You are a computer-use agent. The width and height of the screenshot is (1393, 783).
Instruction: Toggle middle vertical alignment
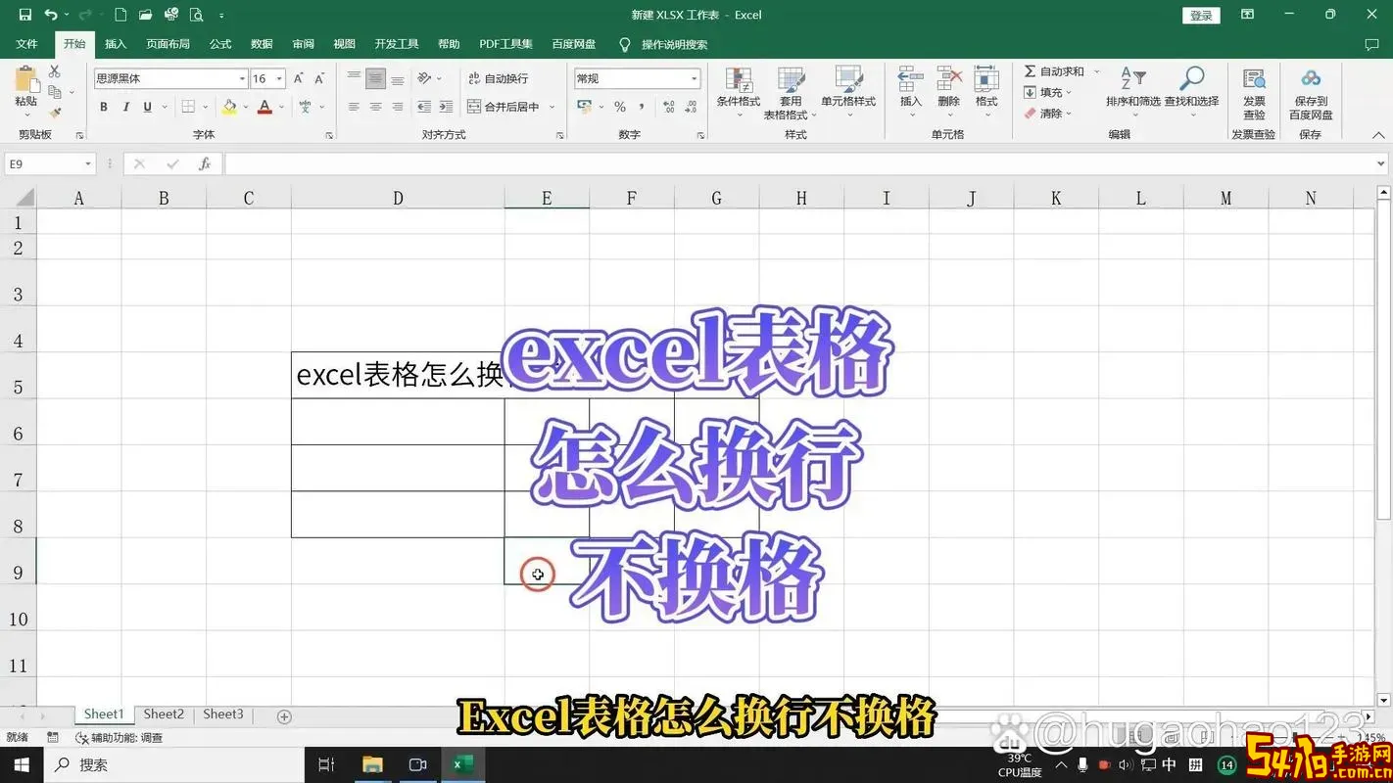click(x=375, y=78)
